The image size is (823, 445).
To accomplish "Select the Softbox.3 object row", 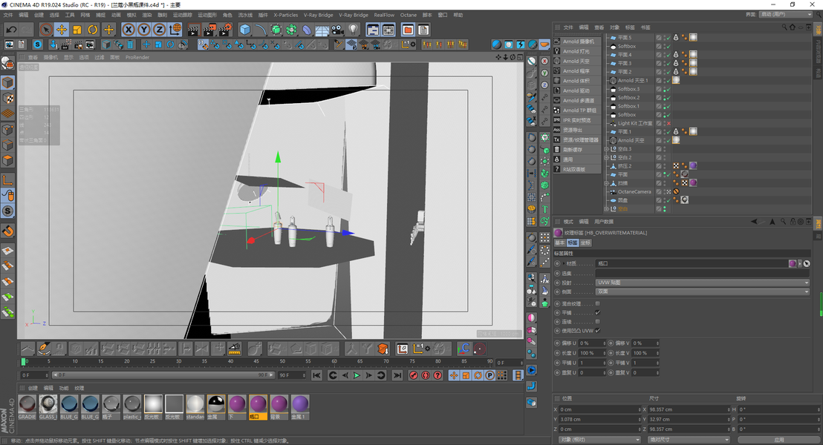I will coord(630,89).
